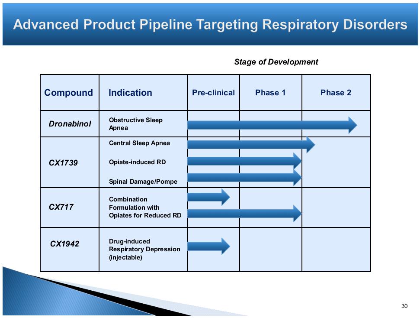Click the Opiate-induced RD progress arrow
This screenshot has width=420, height=318.
[244, 161]
